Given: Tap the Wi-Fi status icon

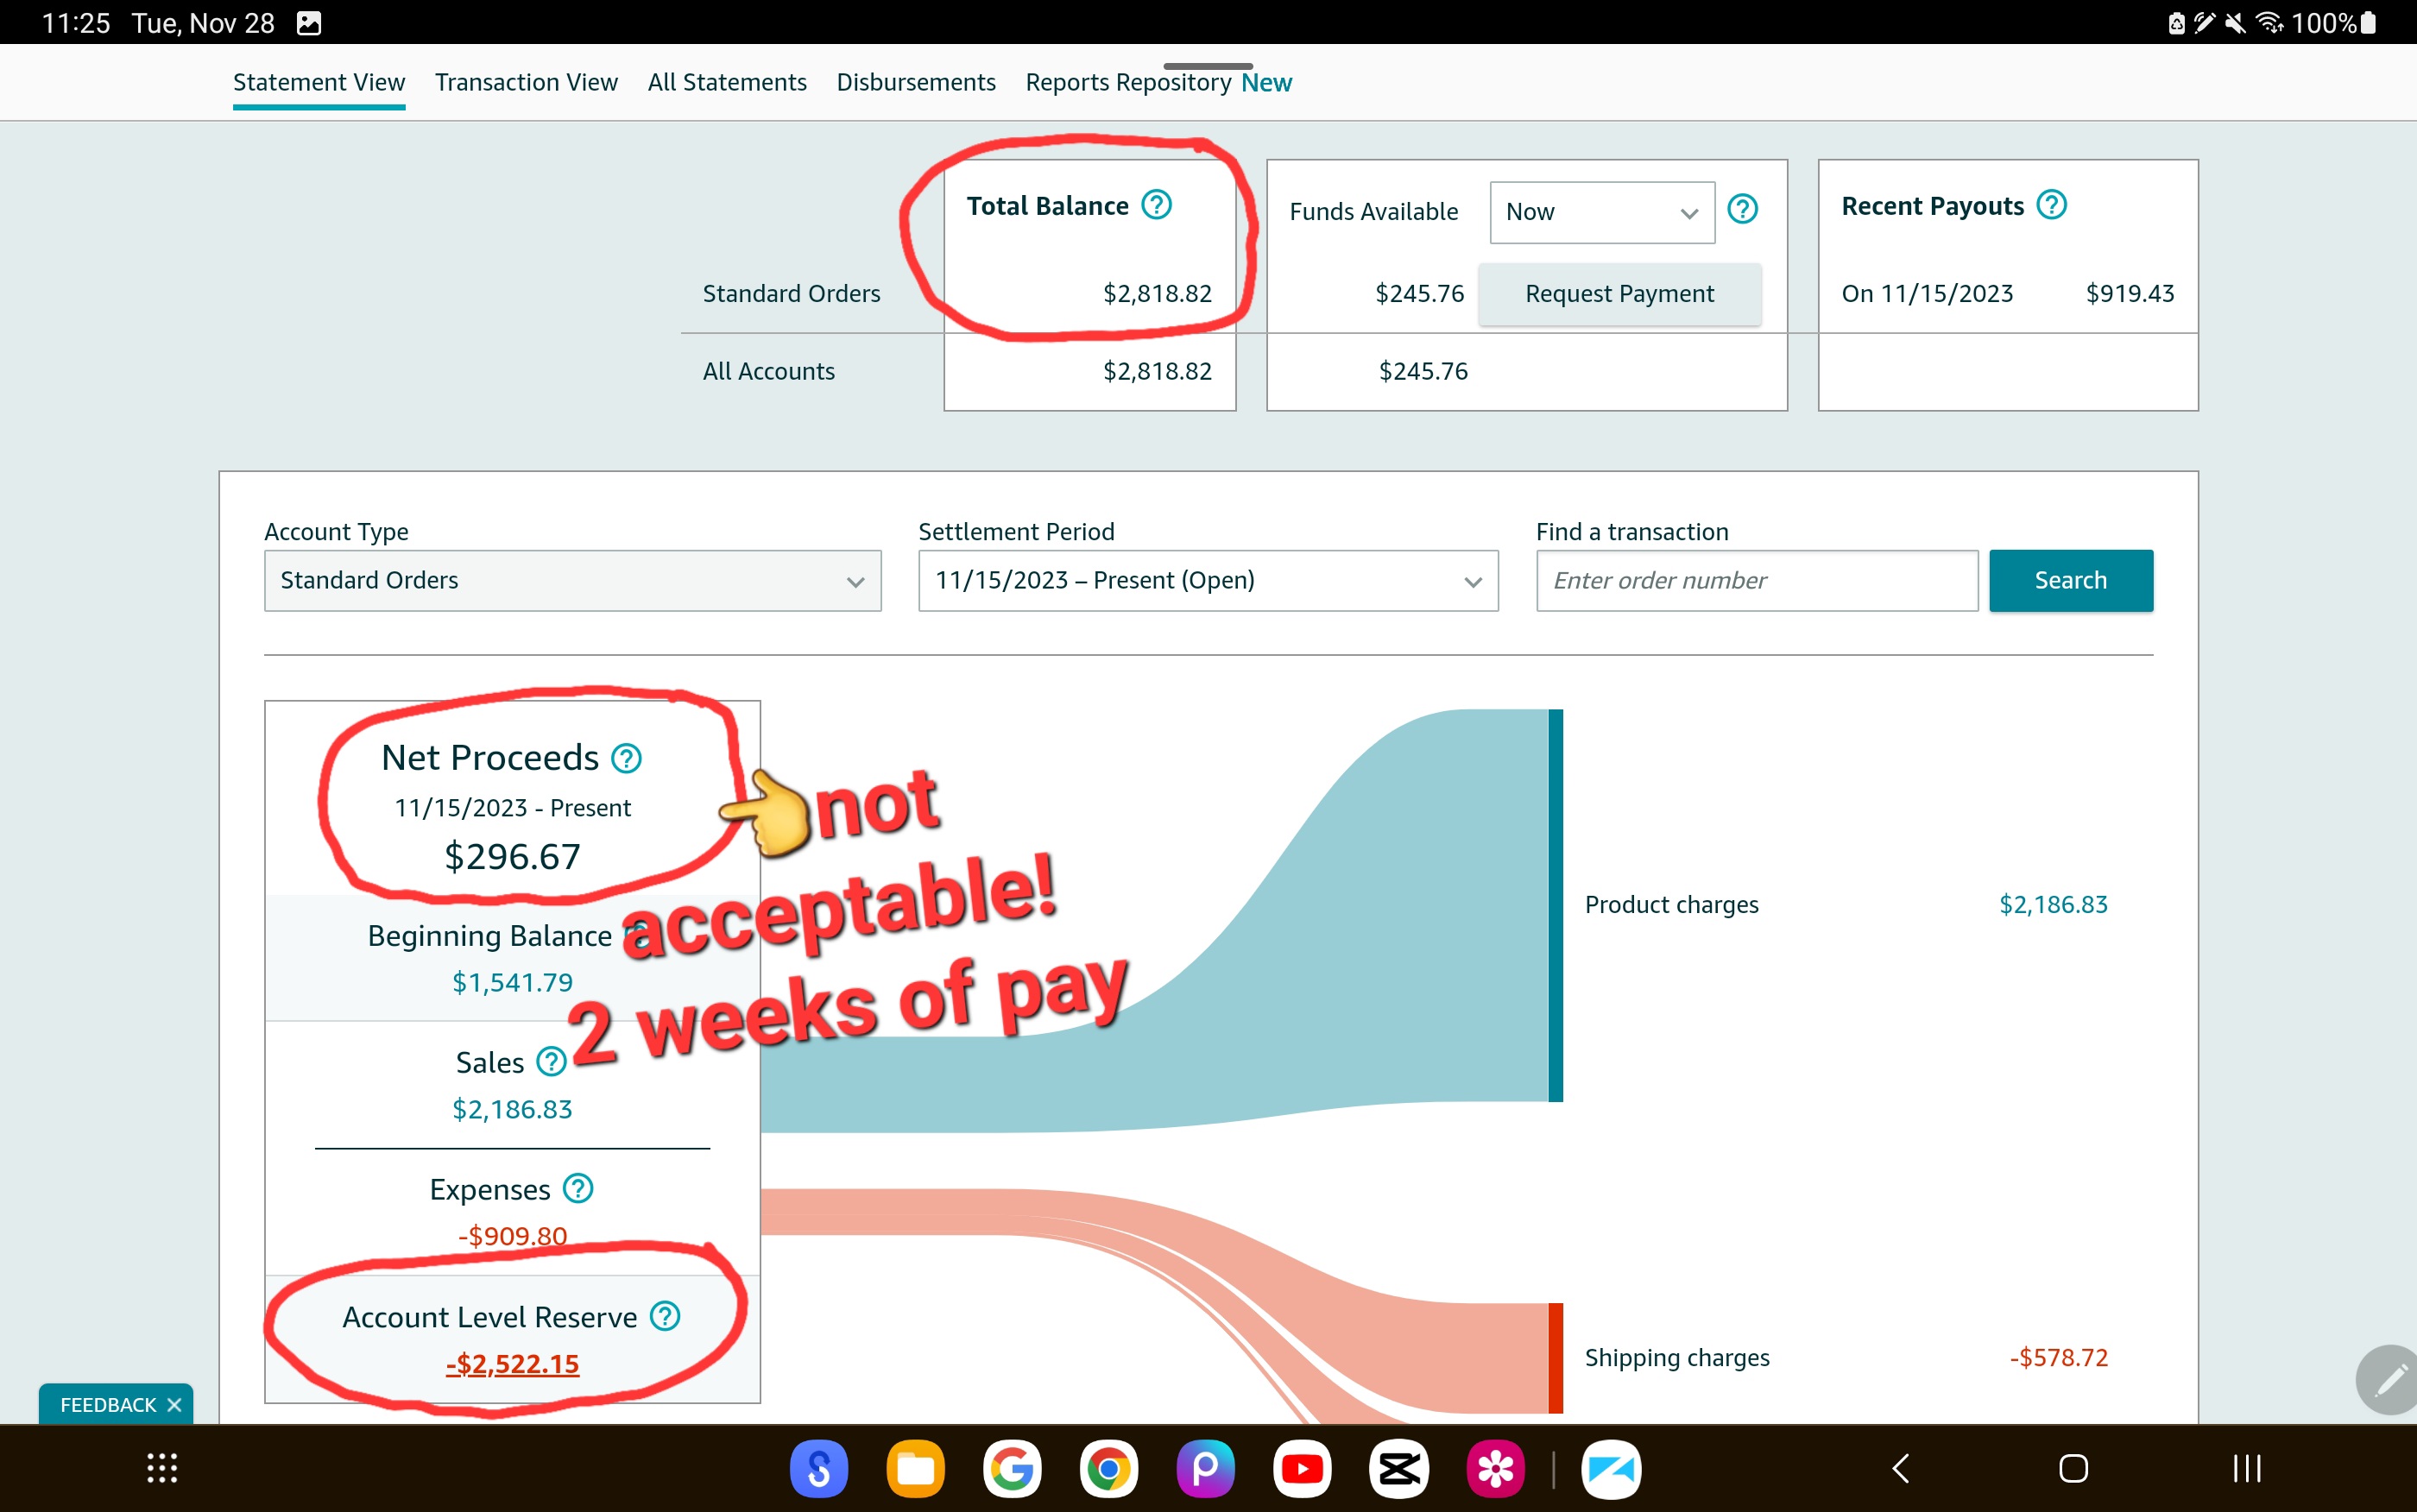Looking at the screenshot, I should click(2271, 22).
